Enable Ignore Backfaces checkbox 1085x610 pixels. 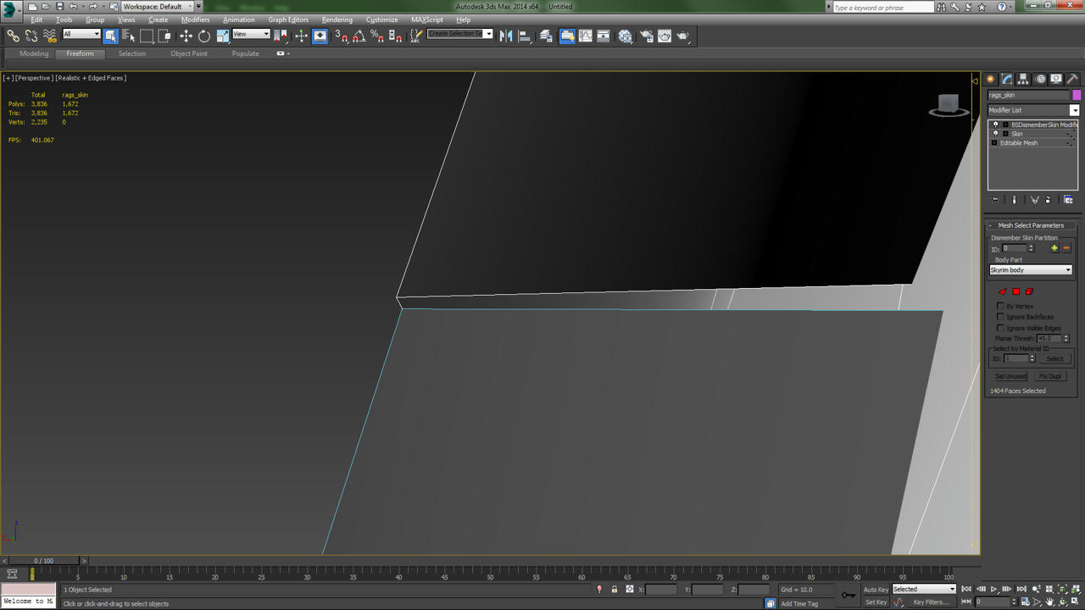tap(1000, 317)
